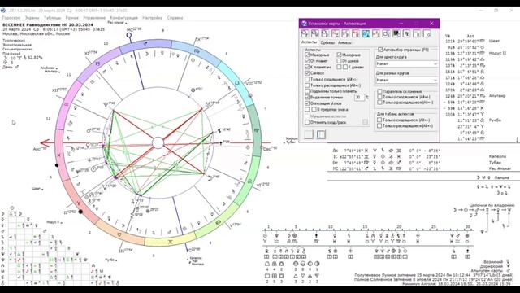The width and height of the screenshot is (520, 293).
Task: Click fourth red-tinted icon in settings dialog toolbar
Action: tap(336, 33)
